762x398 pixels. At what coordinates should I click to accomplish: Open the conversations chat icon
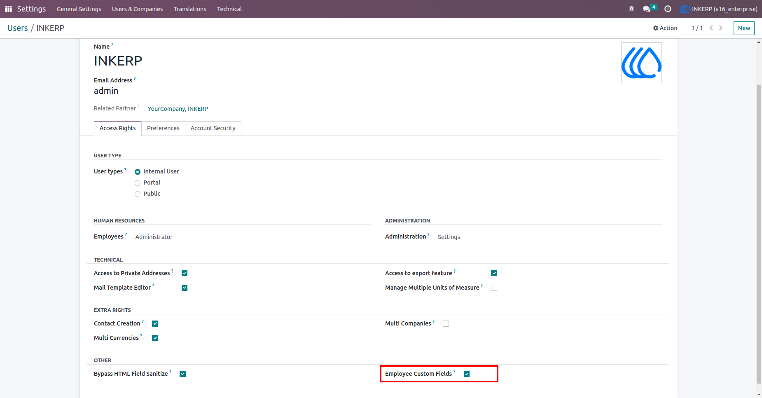pos(647,9)
